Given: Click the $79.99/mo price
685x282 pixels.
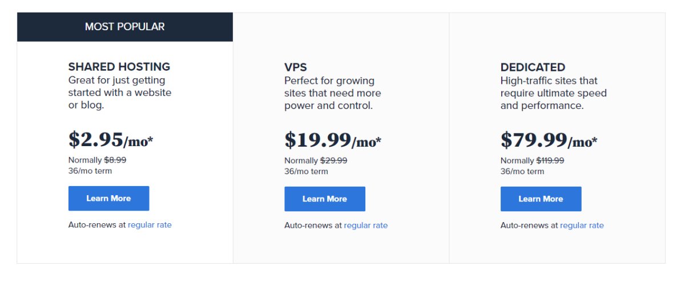Looking at the screenshot, I should tap(549, 140).
